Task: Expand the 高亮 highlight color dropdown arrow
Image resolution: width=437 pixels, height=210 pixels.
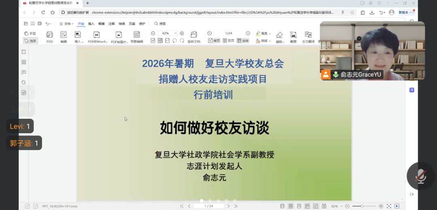Action: [x=270, y=34]
